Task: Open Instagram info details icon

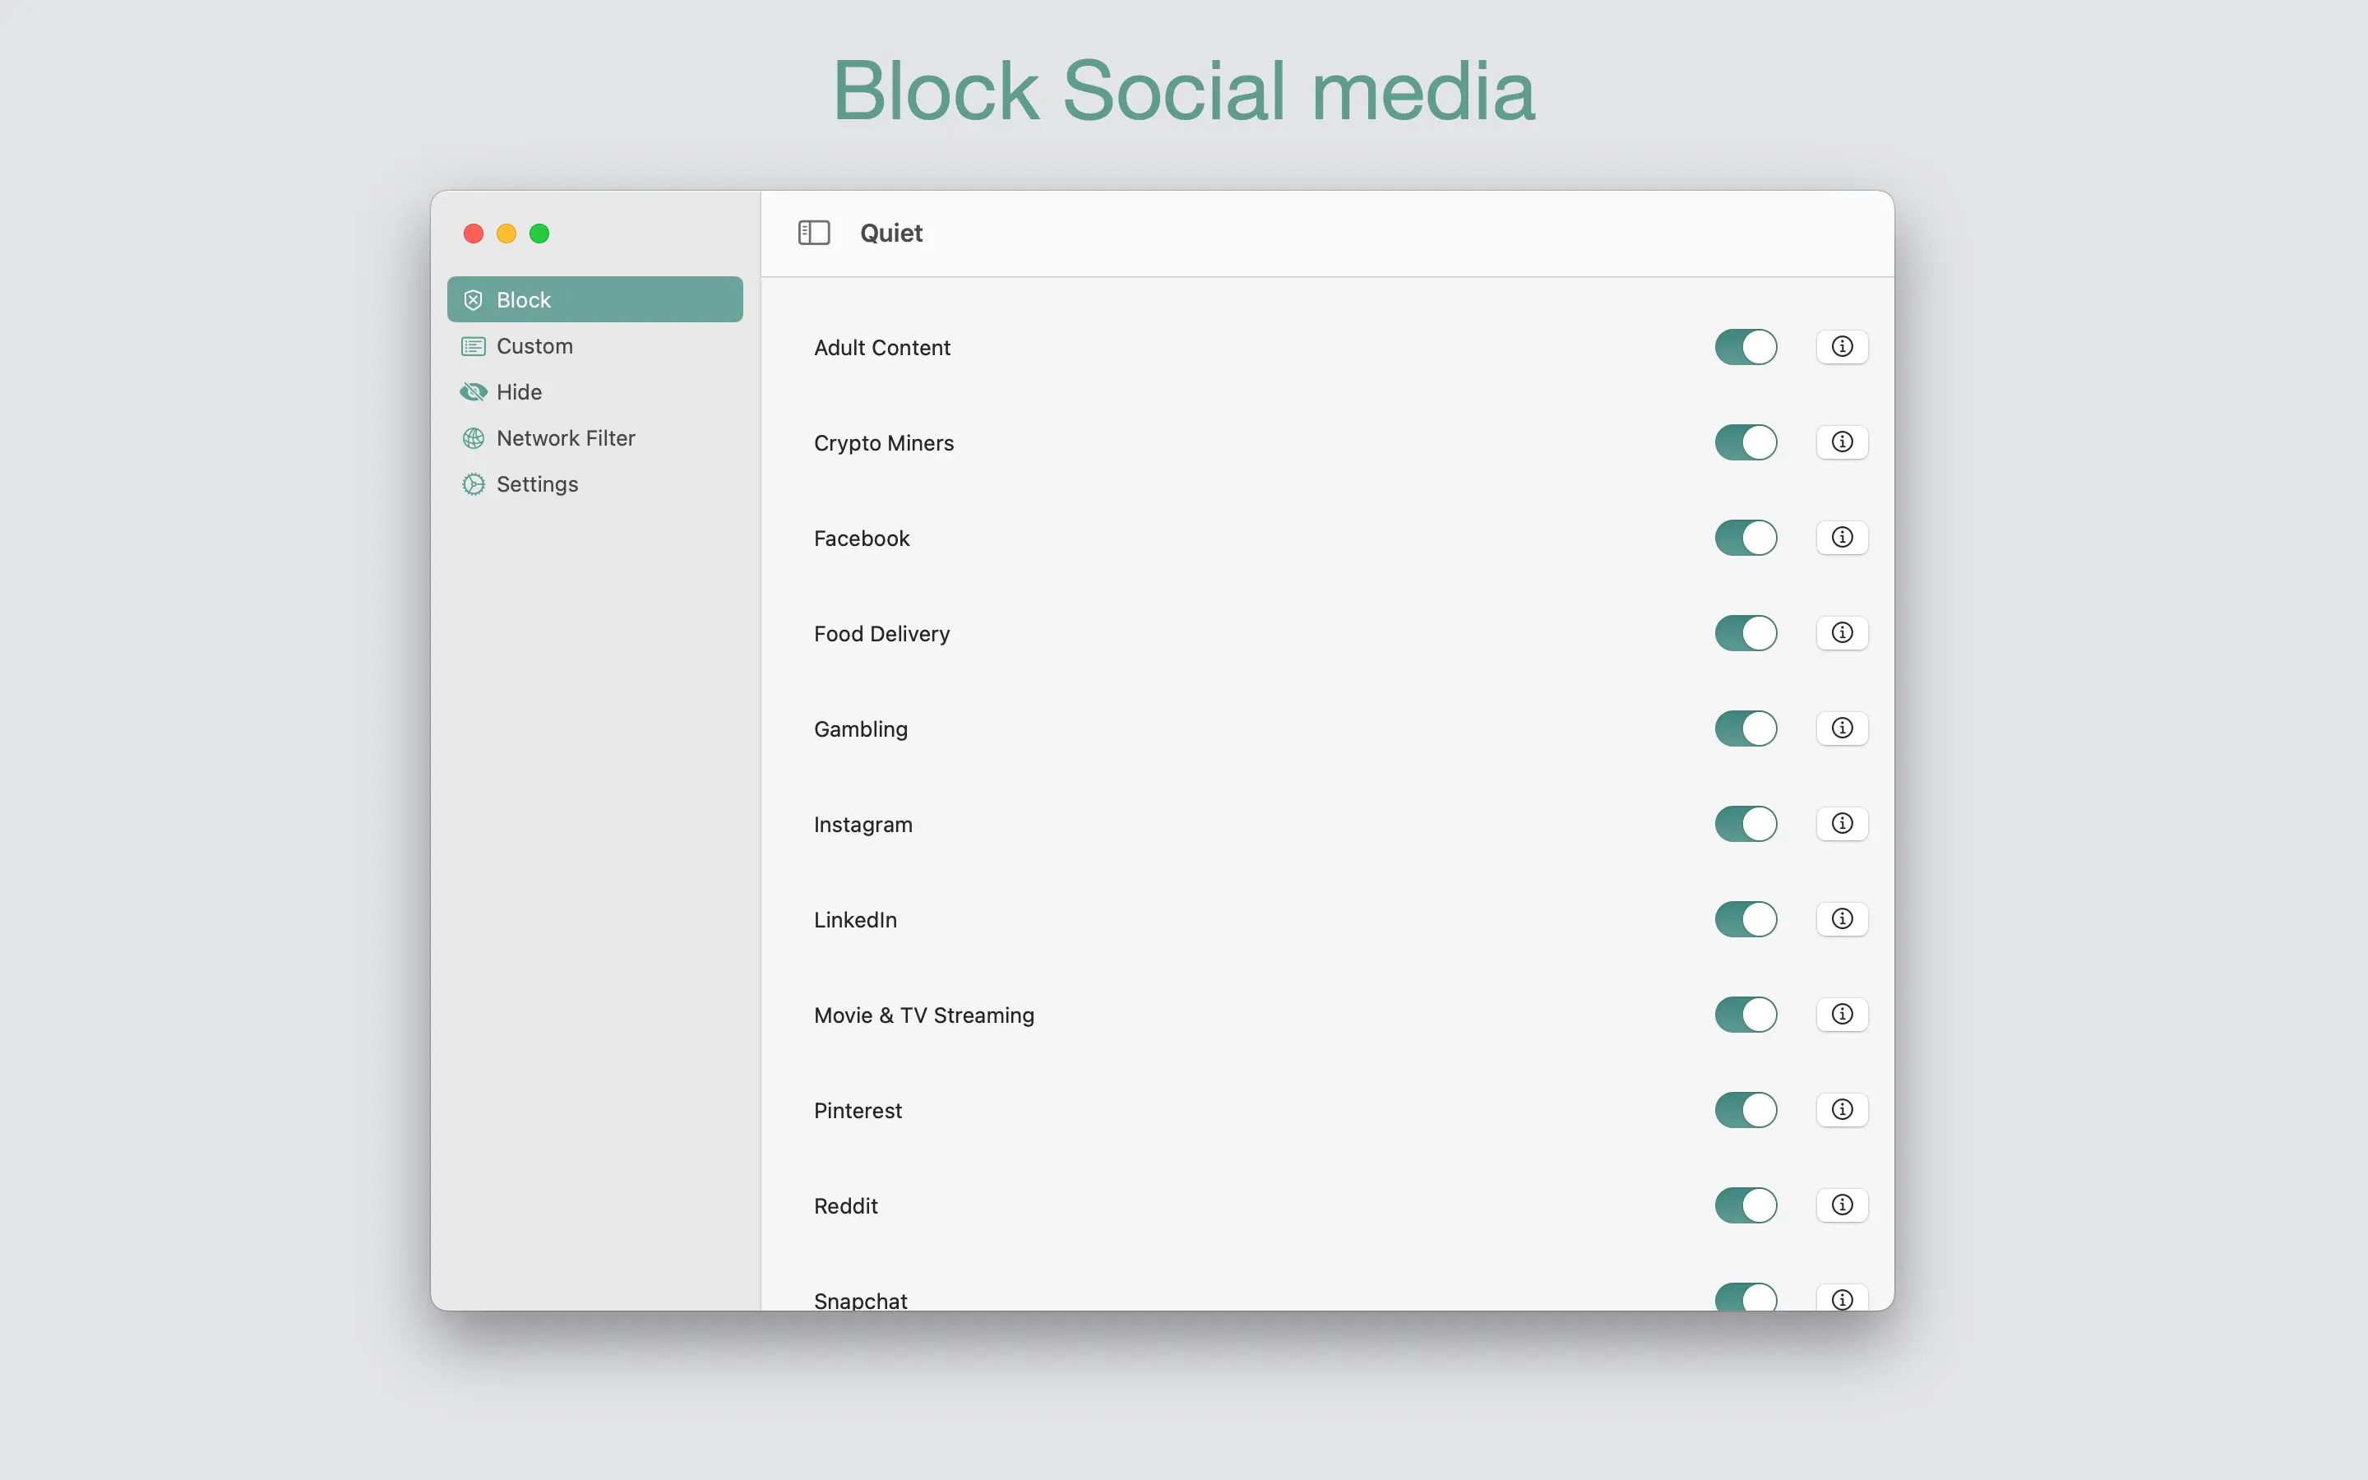Action: pos(1842,823)
